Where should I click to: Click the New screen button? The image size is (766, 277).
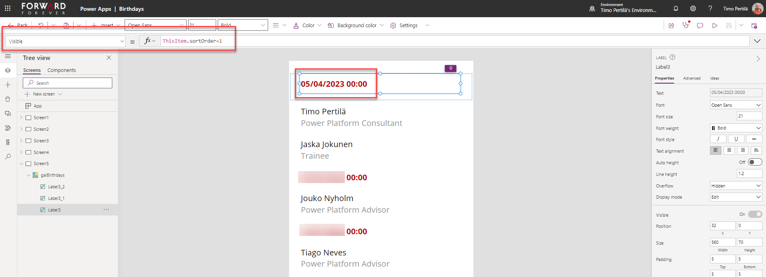44,94
